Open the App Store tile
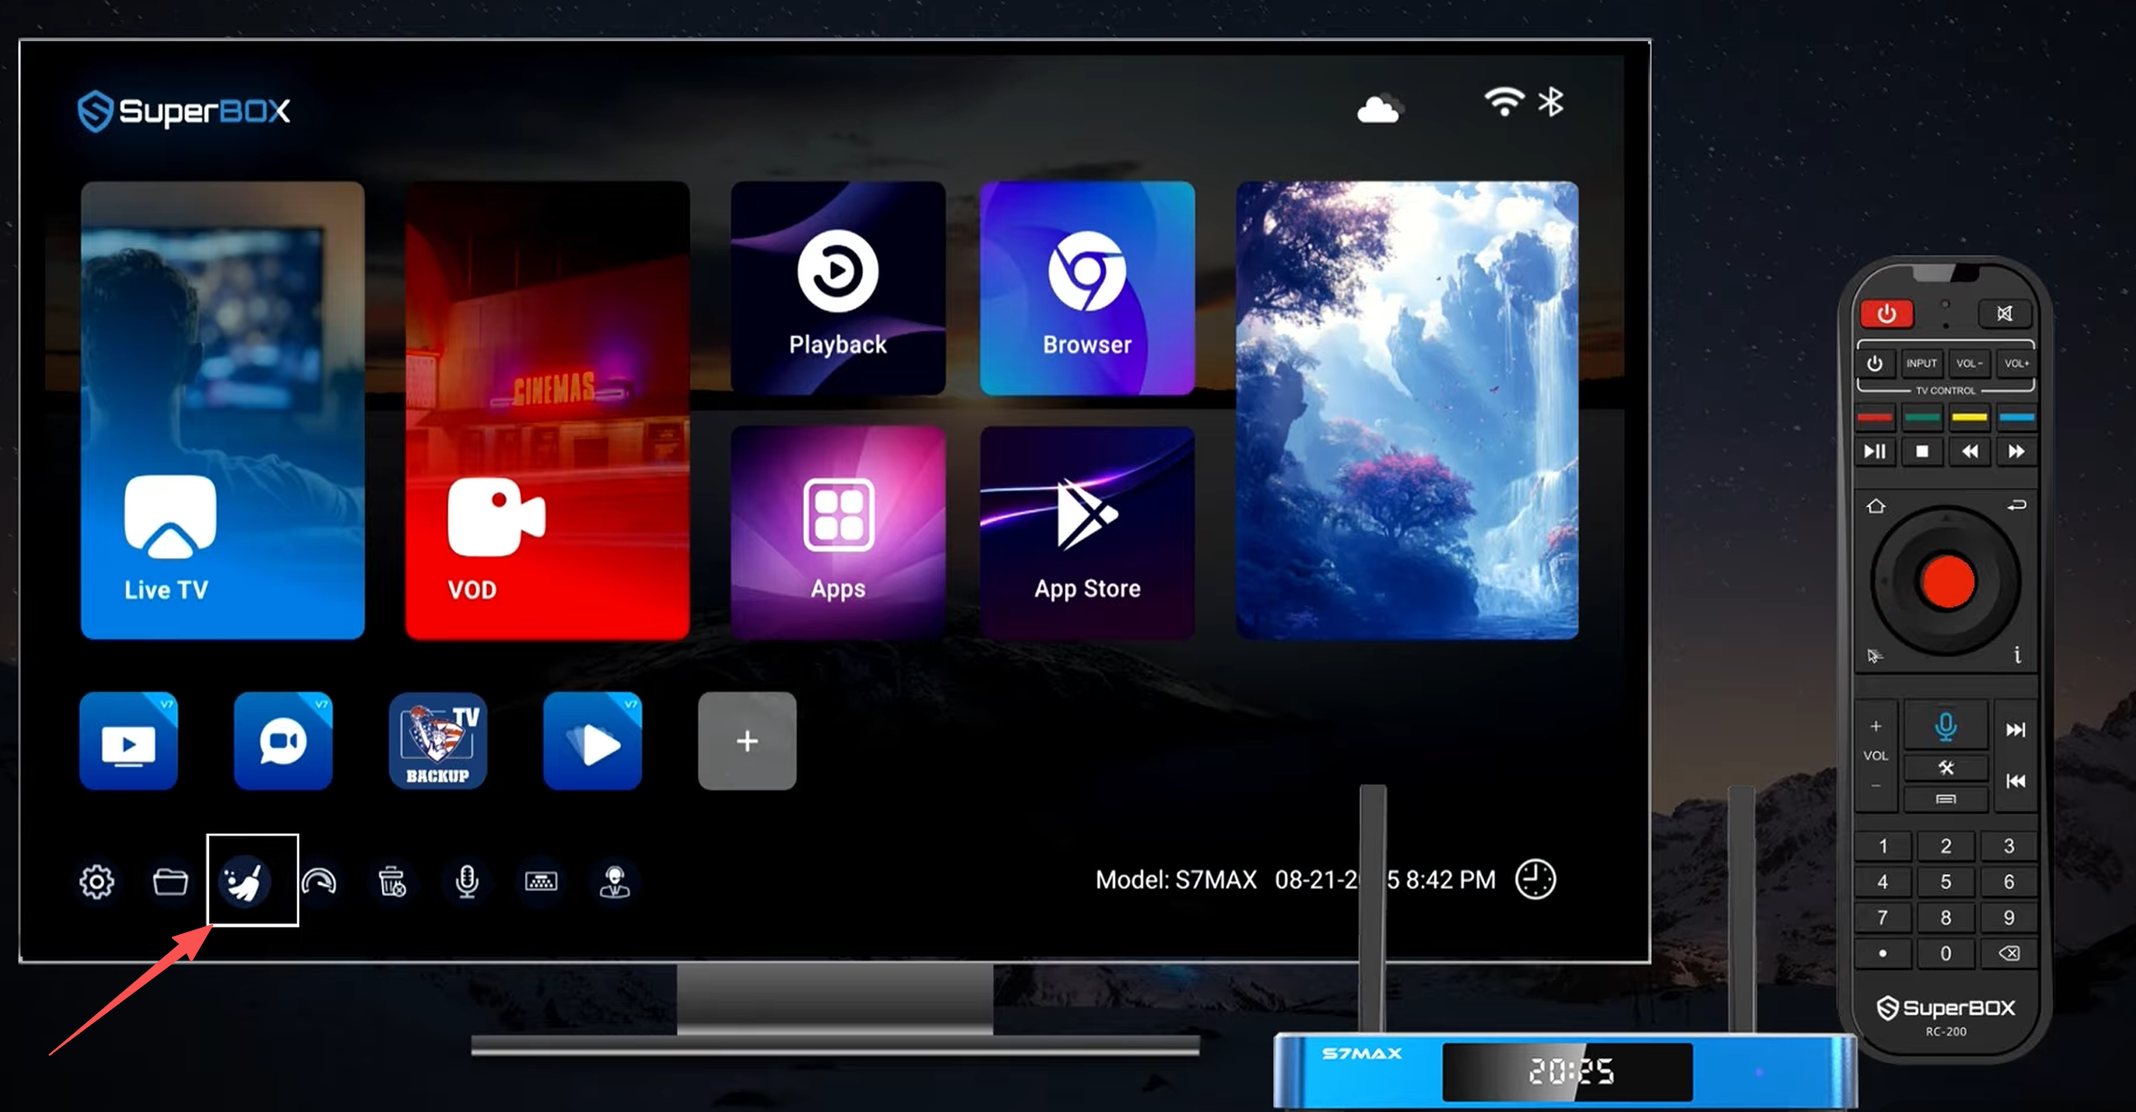This screenshot has height=1112, width=2136. point(1087,532)
